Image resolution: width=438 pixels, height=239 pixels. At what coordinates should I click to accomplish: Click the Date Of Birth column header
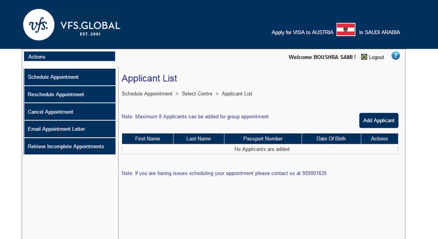pyautogui.click(x=331, y=139)
